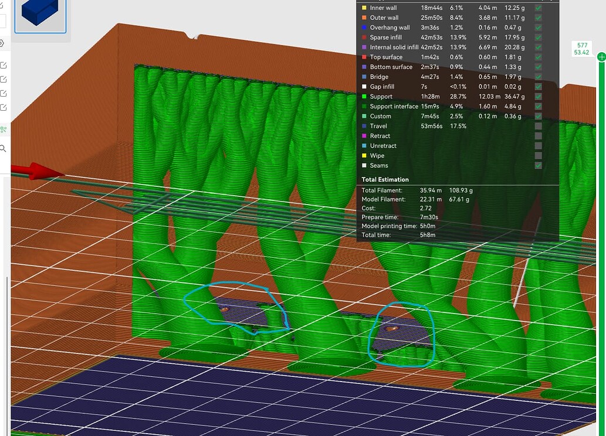The image size is (606, 436).
Task: Click the "Top surface" legend label
Action: pos(386,57)
